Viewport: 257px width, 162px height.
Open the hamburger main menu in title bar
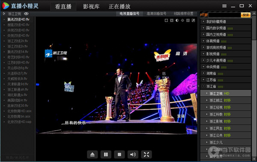(224, 6)
